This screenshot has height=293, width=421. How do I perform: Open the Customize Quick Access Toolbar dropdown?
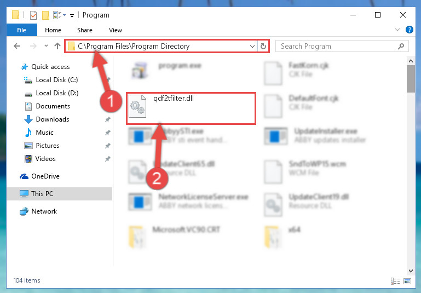[72, 15]
